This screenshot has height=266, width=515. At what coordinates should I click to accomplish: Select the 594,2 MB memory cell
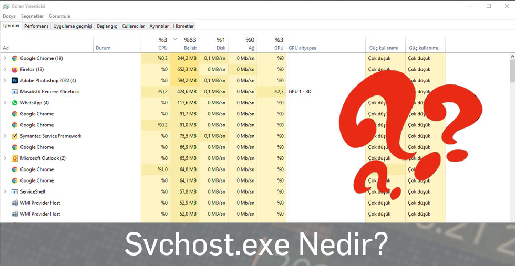184,81
